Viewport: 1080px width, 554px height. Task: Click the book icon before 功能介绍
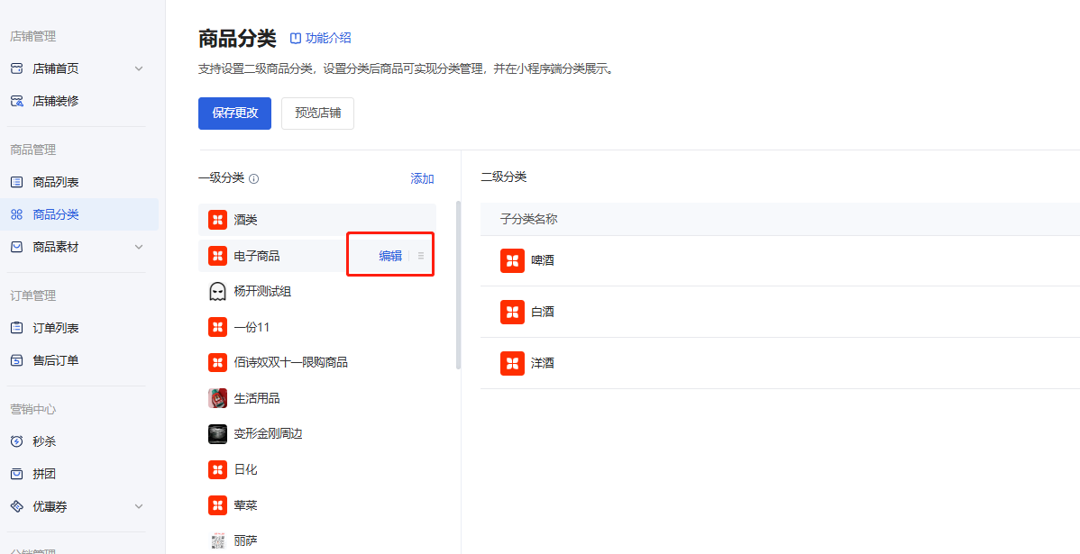[x=296, y=39]
